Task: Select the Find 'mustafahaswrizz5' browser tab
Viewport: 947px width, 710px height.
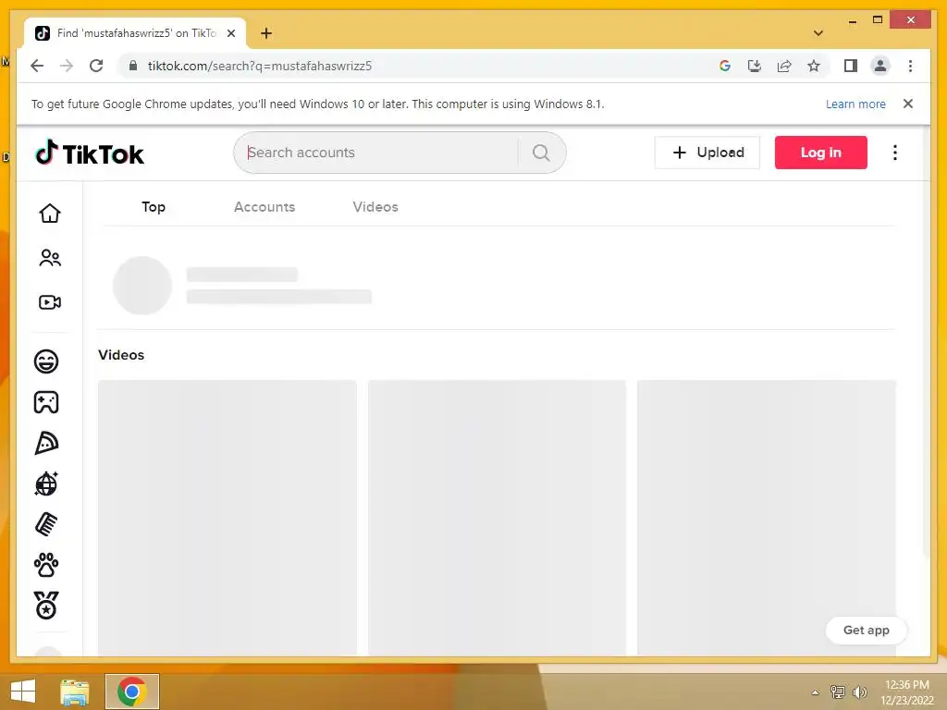Action: coord(135,33)
